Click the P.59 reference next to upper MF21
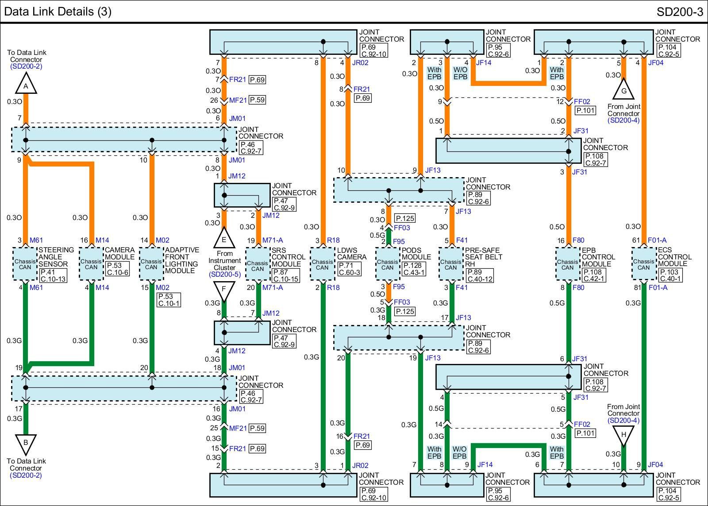The image size is (708, 506). pos(257,100)
